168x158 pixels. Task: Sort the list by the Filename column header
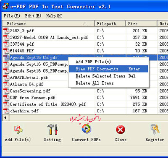(49, 23)
